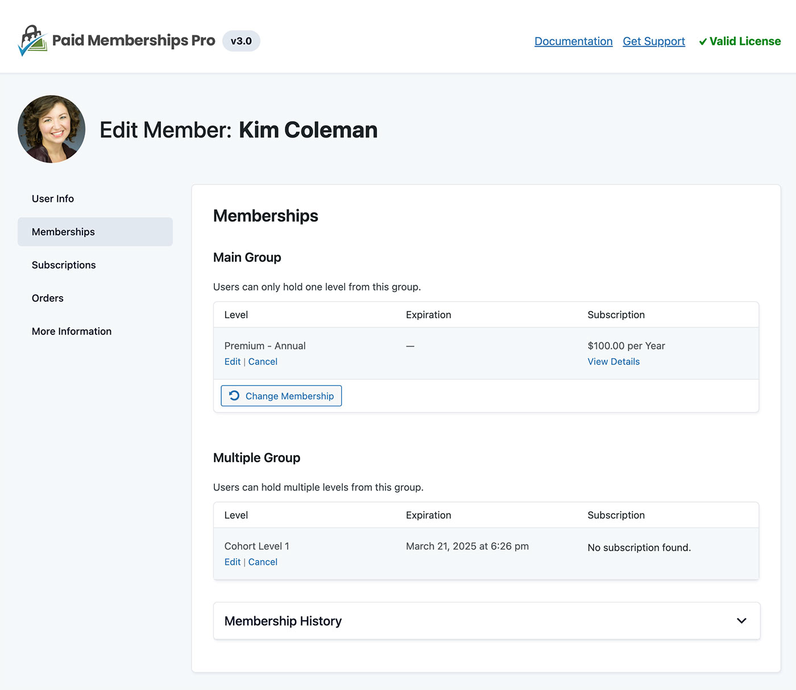The image size is (796, 690).
Task: Click the refresh icon on Change Membership
Action: coord(234,396)
